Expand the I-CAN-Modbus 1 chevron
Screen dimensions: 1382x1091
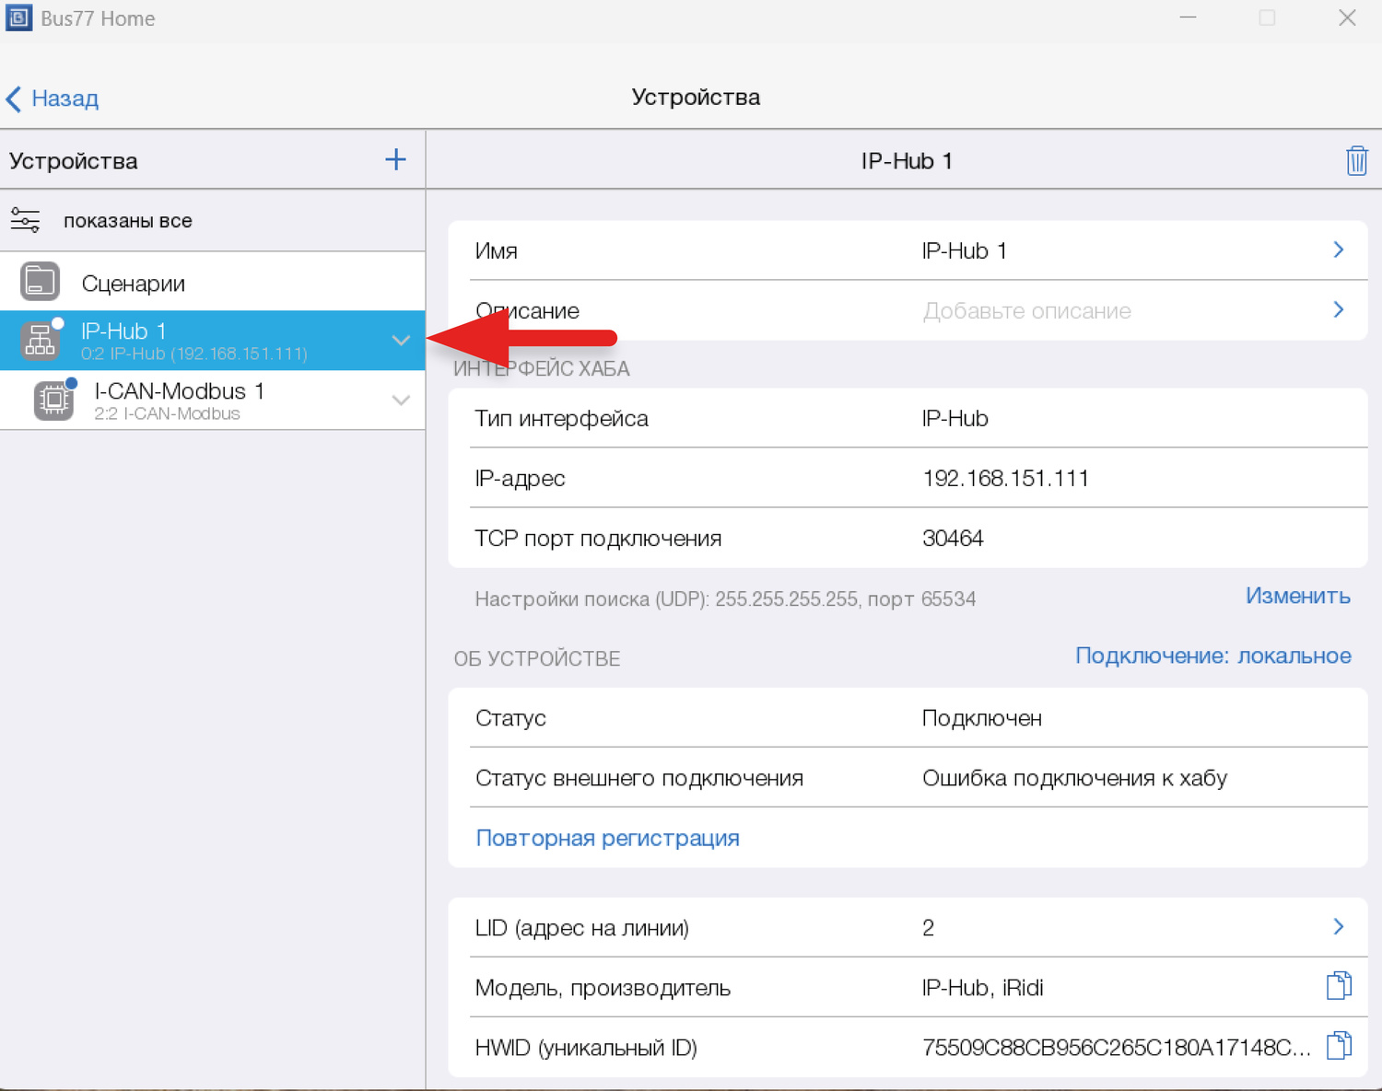click(x=401, y=400)
